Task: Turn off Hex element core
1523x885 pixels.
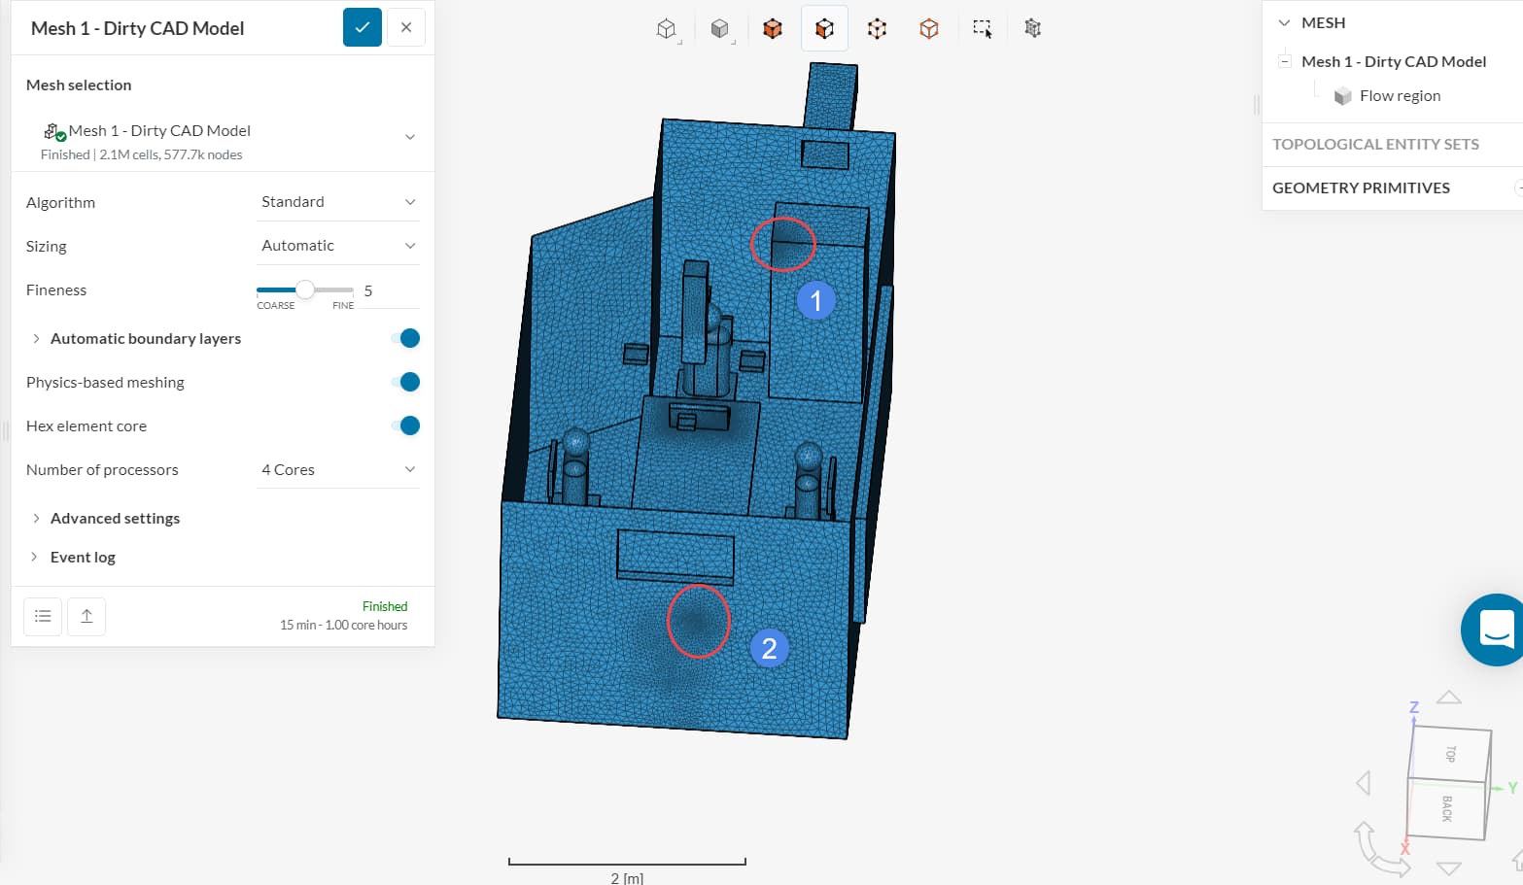Action: 406,425
